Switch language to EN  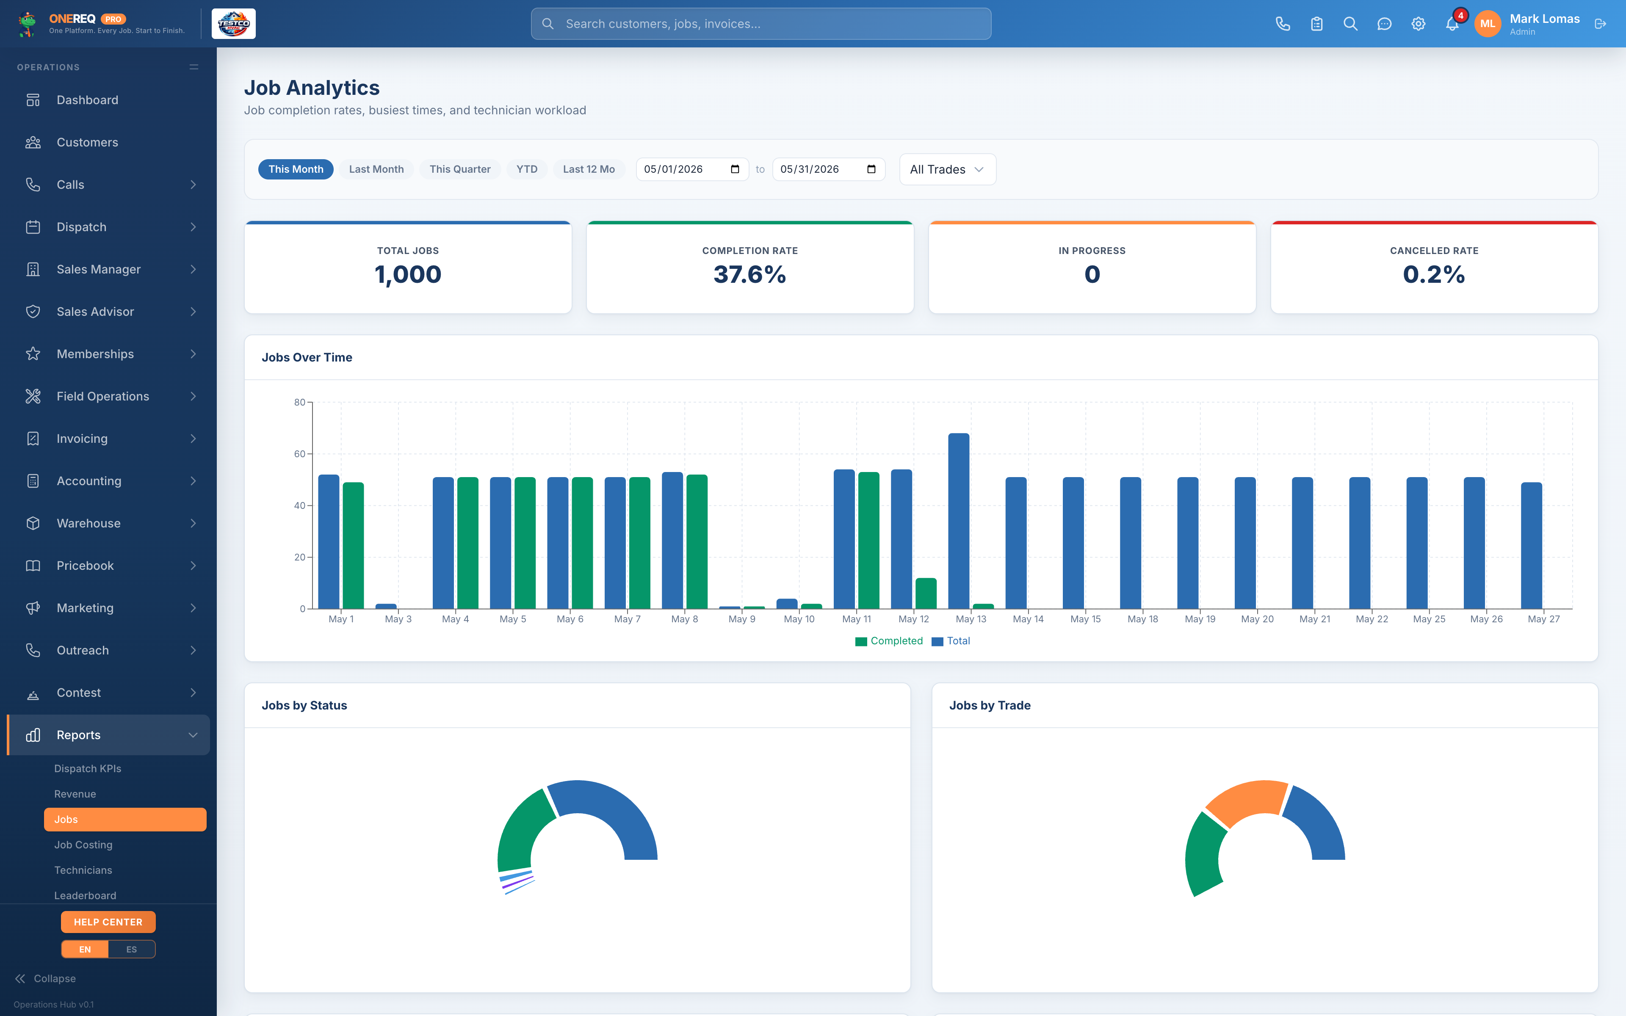point(85,950)
